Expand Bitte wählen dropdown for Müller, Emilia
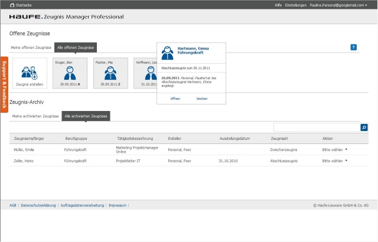 pyautogui.click(x=334, y=150)
